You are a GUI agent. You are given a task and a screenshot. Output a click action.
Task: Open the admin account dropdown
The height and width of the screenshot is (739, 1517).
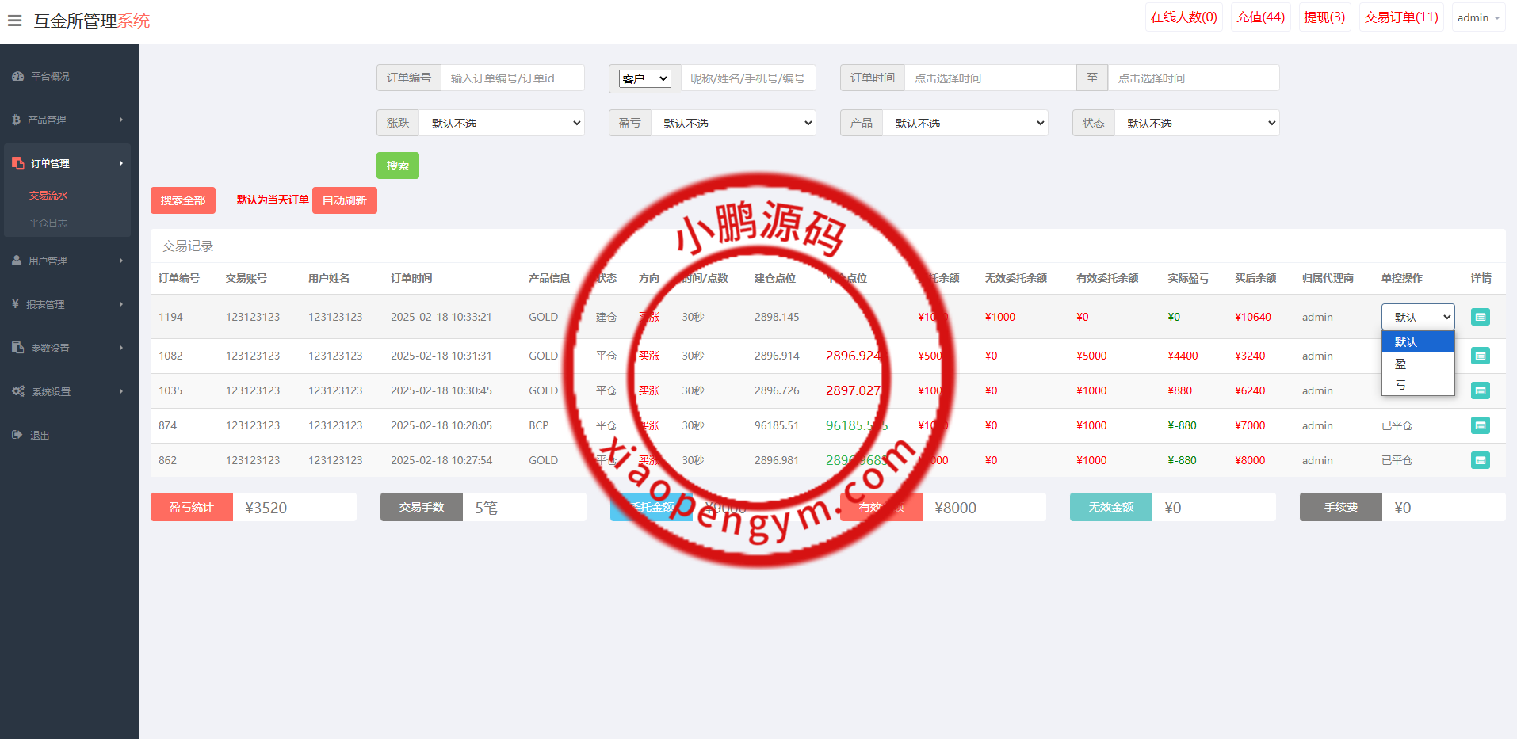pos(1477,17)
